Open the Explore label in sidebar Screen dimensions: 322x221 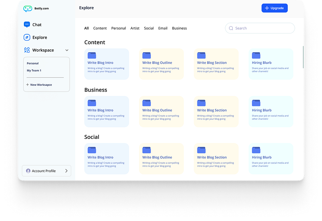click(x=39, y=38)
